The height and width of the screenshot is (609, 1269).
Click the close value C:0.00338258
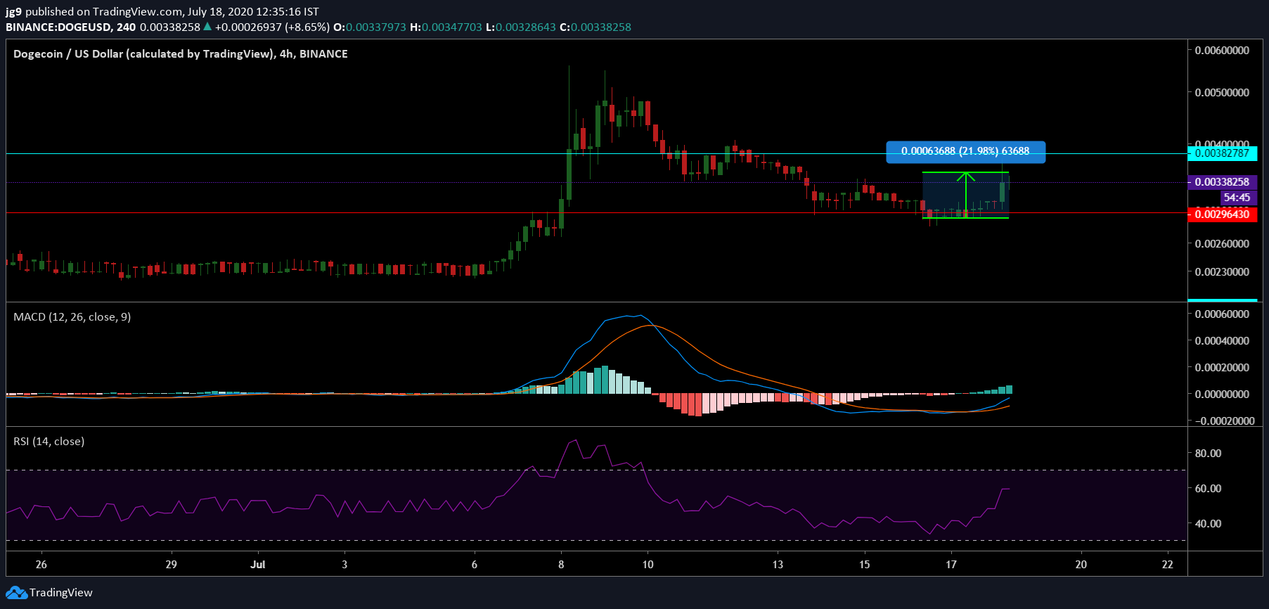click(x=595, y=27)
